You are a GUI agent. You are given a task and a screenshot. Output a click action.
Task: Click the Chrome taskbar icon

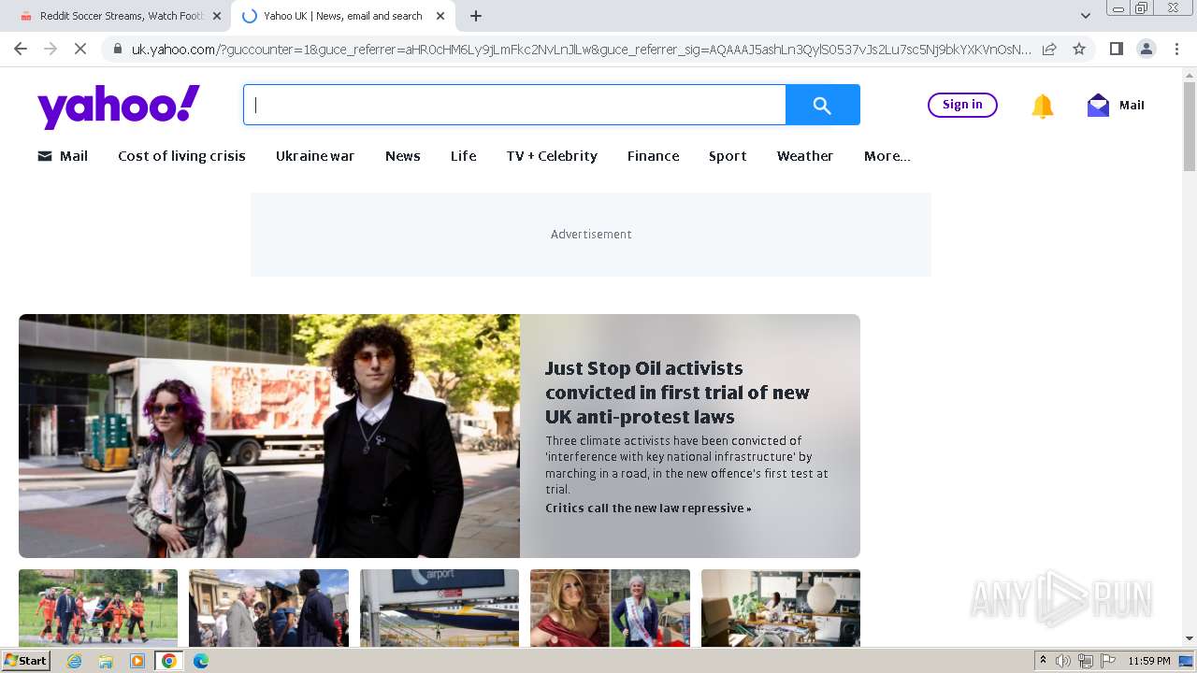click(x=168, y=661)
